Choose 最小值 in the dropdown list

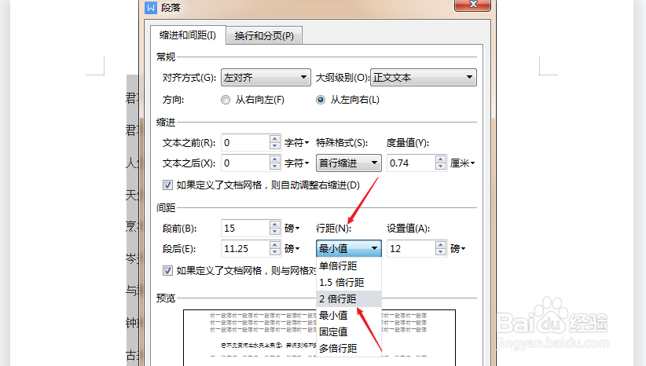click(x=349, y=316)
